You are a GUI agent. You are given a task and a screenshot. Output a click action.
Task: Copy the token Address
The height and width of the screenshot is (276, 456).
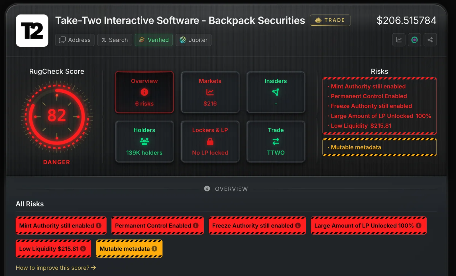[75, 40]
